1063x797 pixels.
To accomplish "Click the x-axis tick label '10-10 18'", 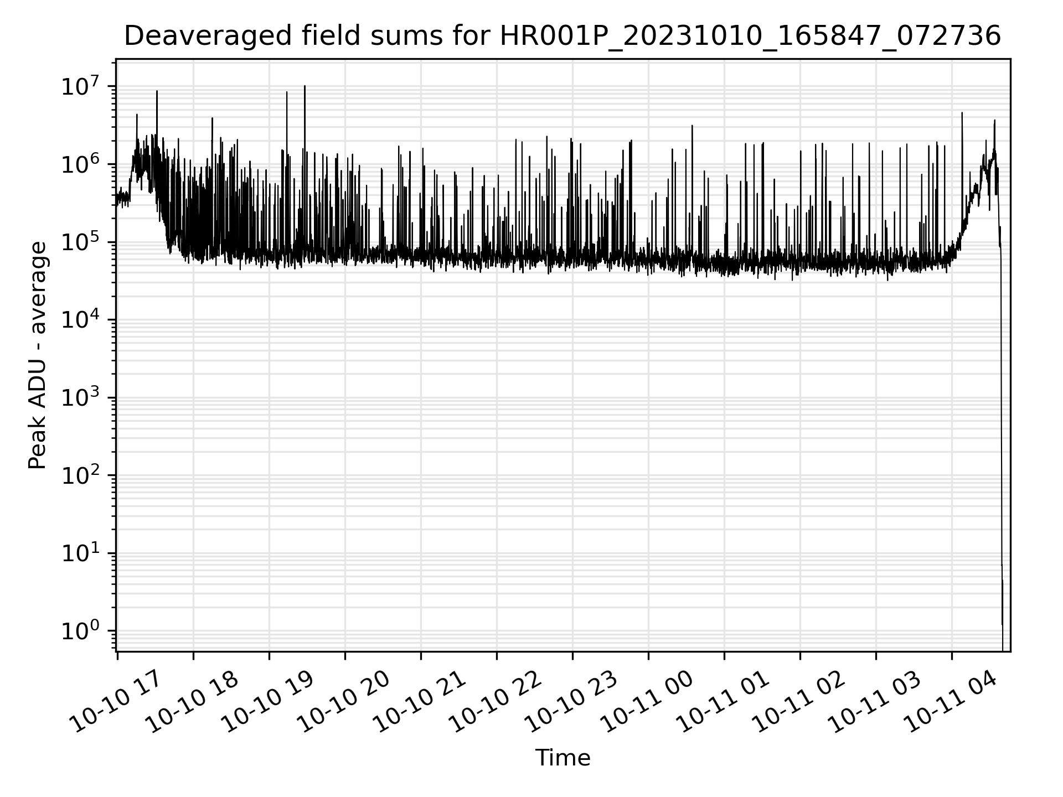I will click(x=193, y=701).
